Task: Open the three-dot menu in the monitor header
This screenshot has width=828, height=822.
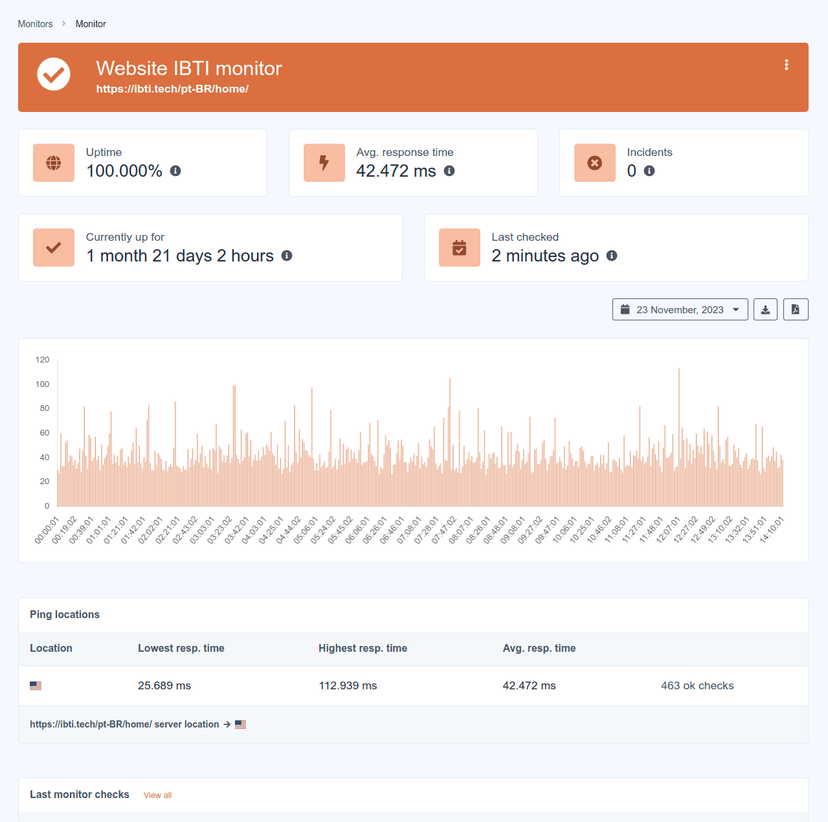Action: pyautogui.click(x=786, y=65)
